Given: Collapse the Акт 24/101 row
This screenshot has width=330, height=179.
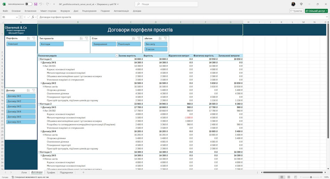Looking at the screenshot, I should [x=43, y=66].
